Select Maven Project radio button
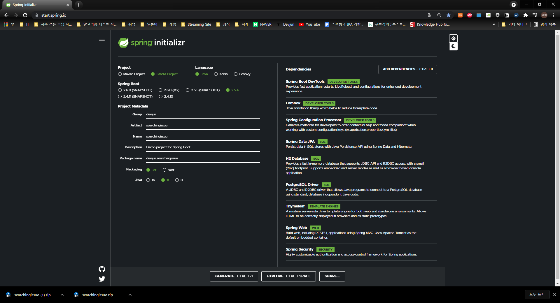This screenshot has width=560, height=303. pyautogui.click(x=131, y=74)
